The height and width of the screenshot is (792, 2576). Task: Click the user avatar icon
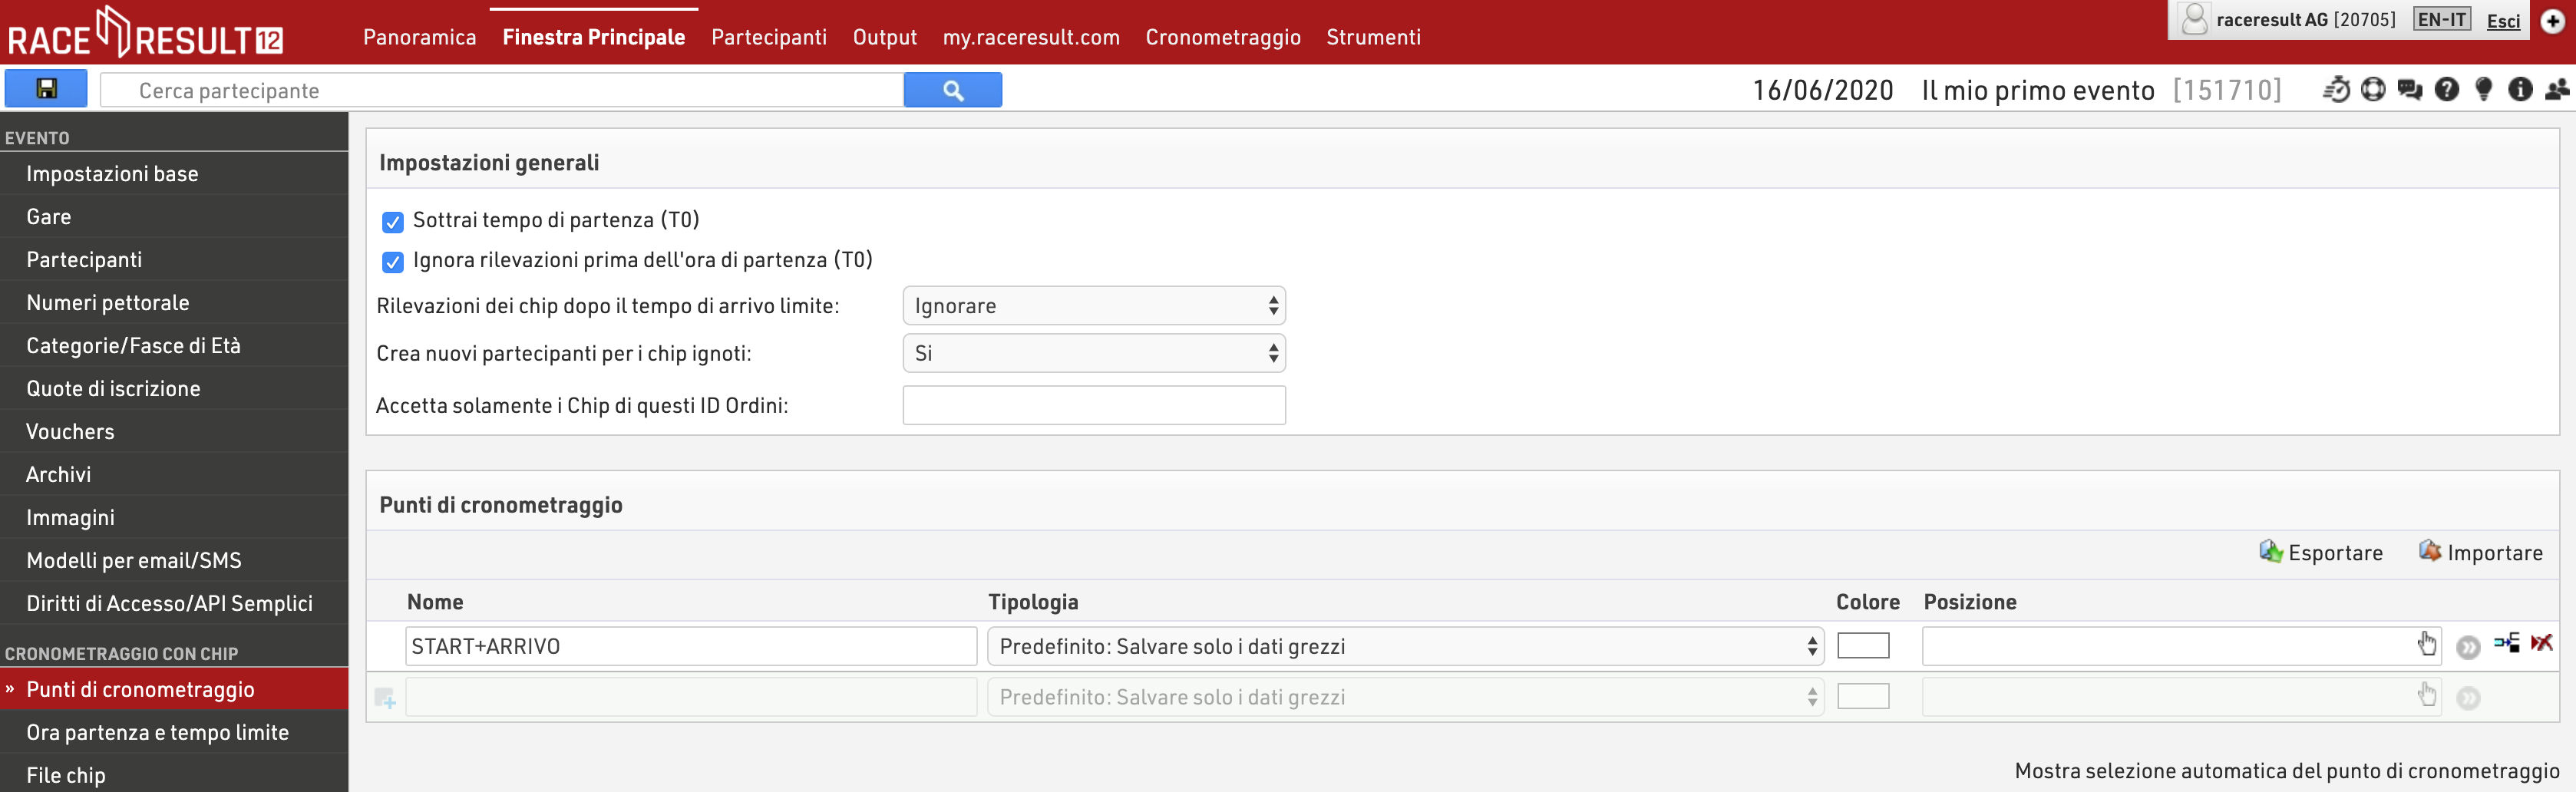pos(2194,20)
